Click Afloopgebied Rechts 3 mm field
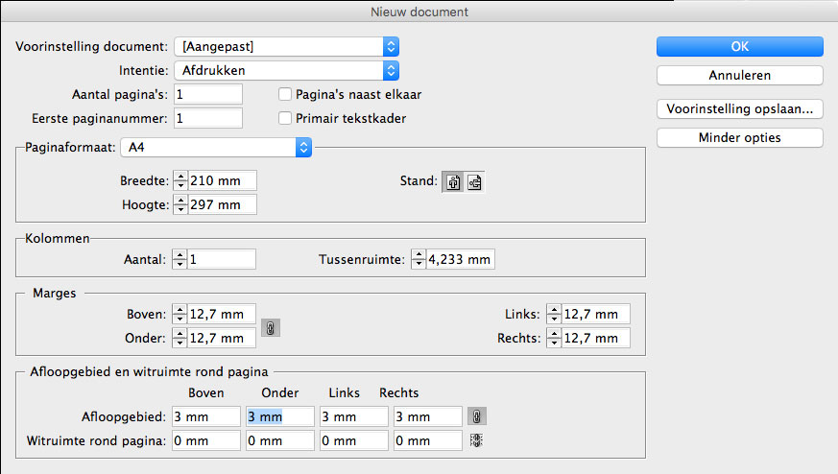Image resolution: width=838 pixels, height=474 pixels. [x=427, y=416]
